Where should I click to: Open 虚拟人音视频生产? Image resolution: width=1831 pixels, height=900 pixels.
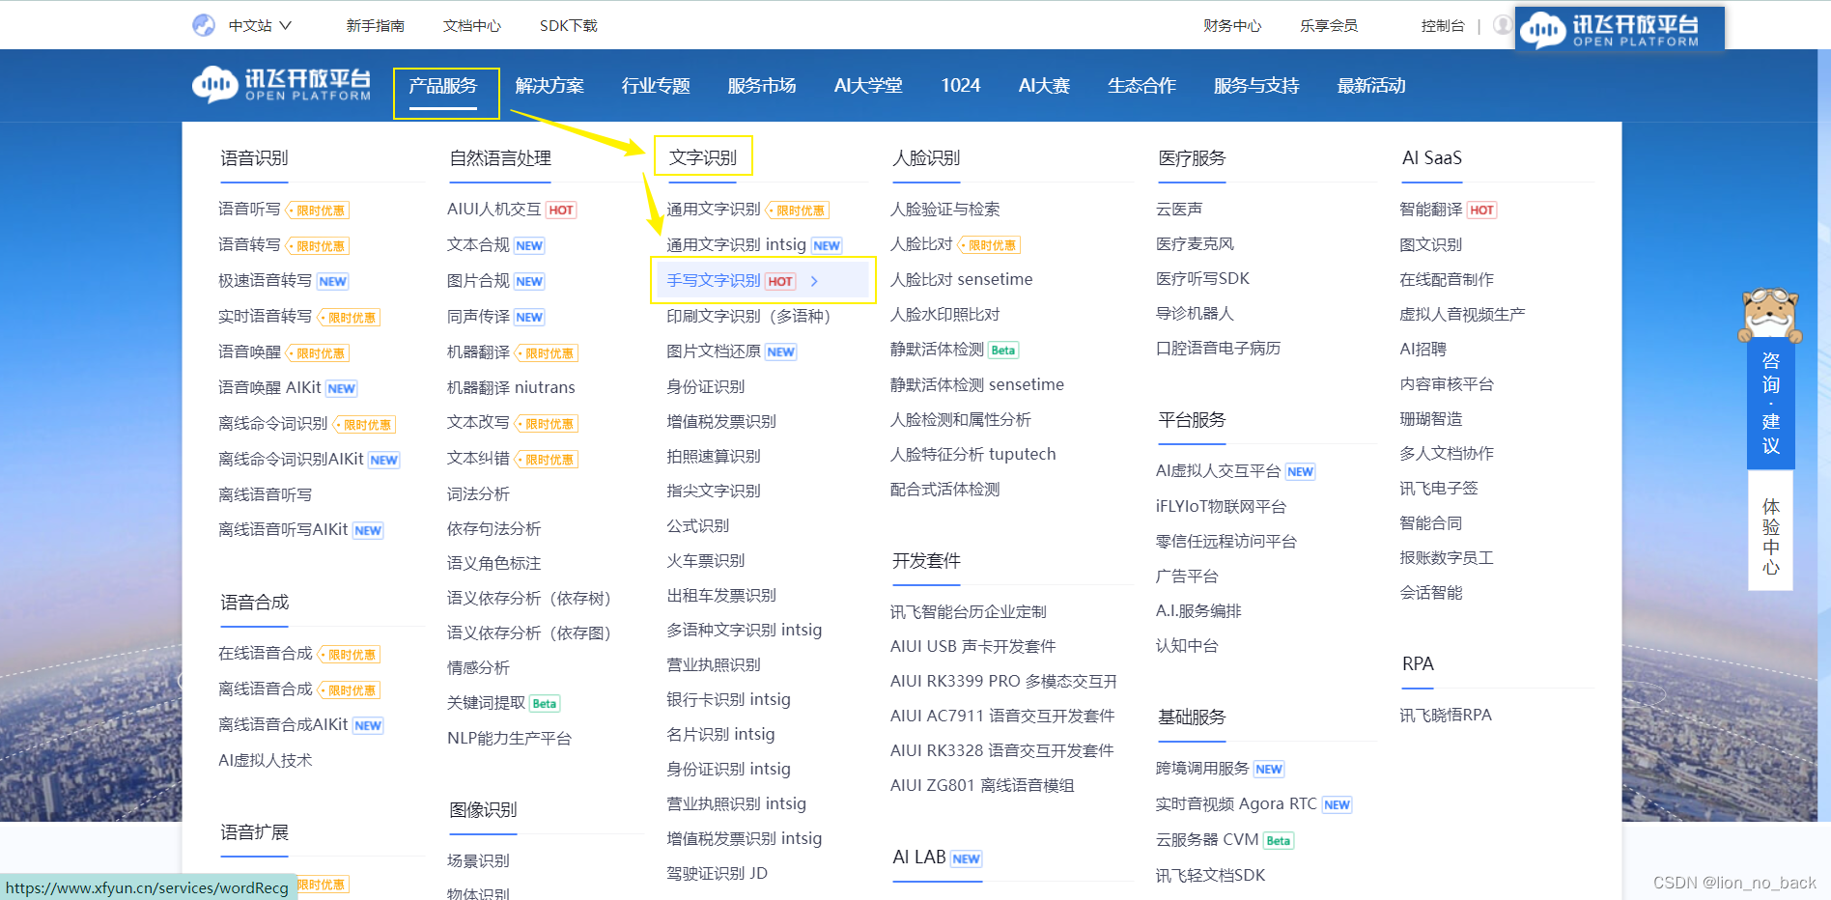(x=1462, y=314)
